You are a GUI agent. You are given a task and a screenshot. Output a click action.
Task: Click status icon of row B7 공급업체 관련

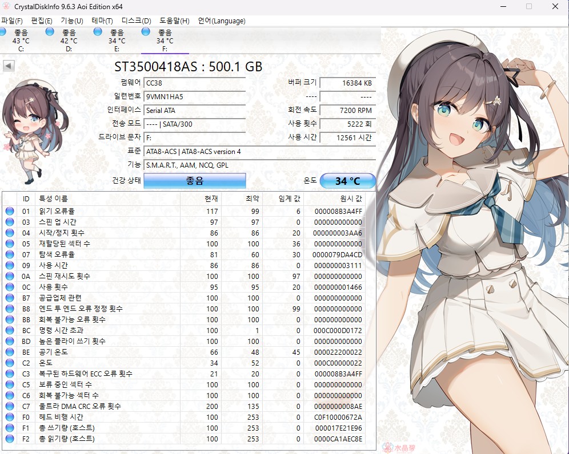[10, 298]
